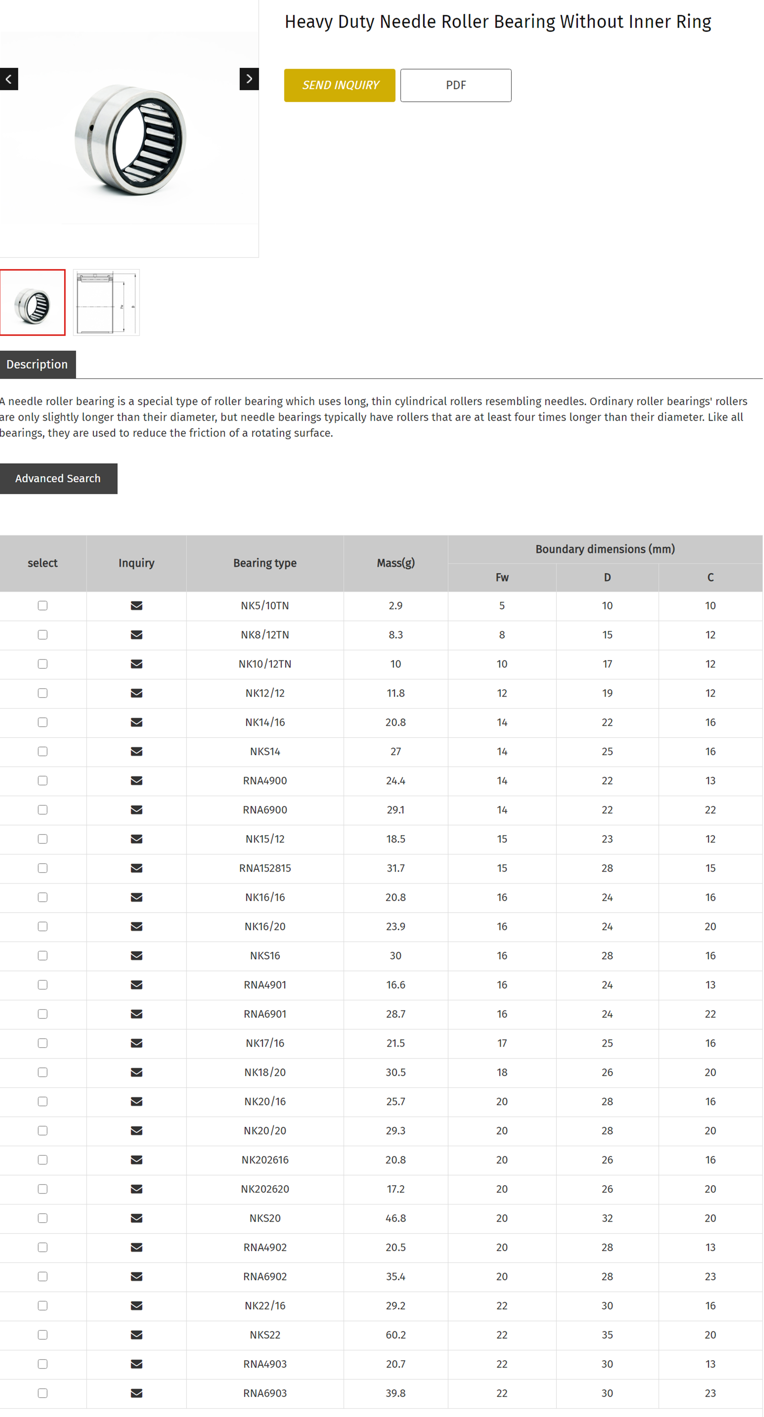This screenshot has height=1417, width=764.
Task: Select the bearing diagram thumbnail
Action: [106, 302]
